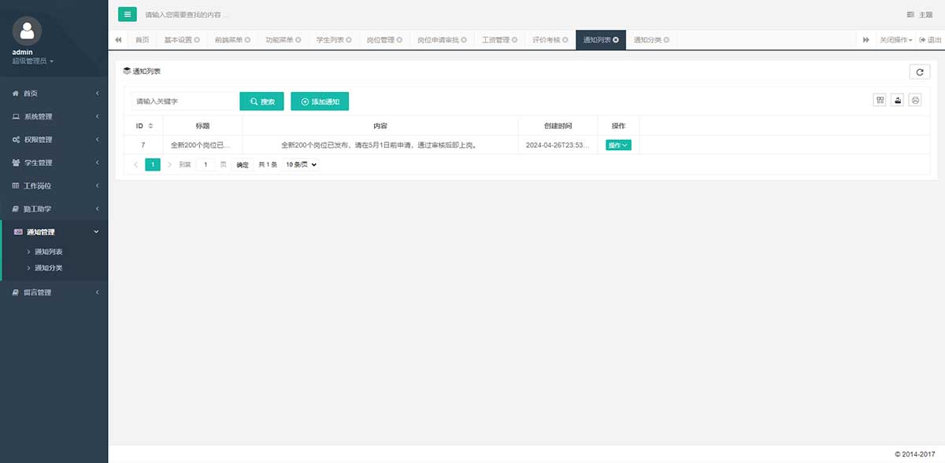Viewport: 945px width, 463px height.
Task: Click the admin avatar icon
Action: coord(28,31)
